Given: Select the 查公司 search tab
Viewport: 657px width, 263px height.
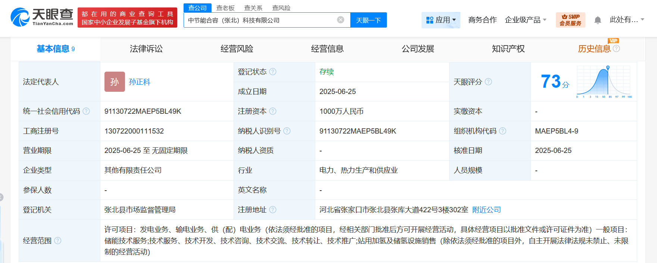Looking at the screenshot, I should click(197, 8).
